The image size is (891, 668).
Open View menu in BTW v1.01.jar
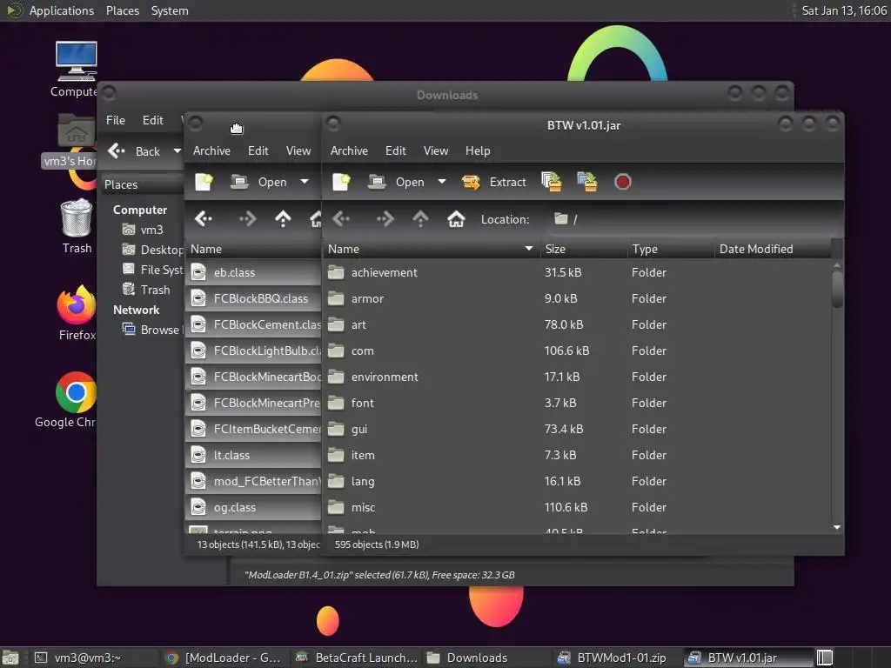click(x=436, y=150)
